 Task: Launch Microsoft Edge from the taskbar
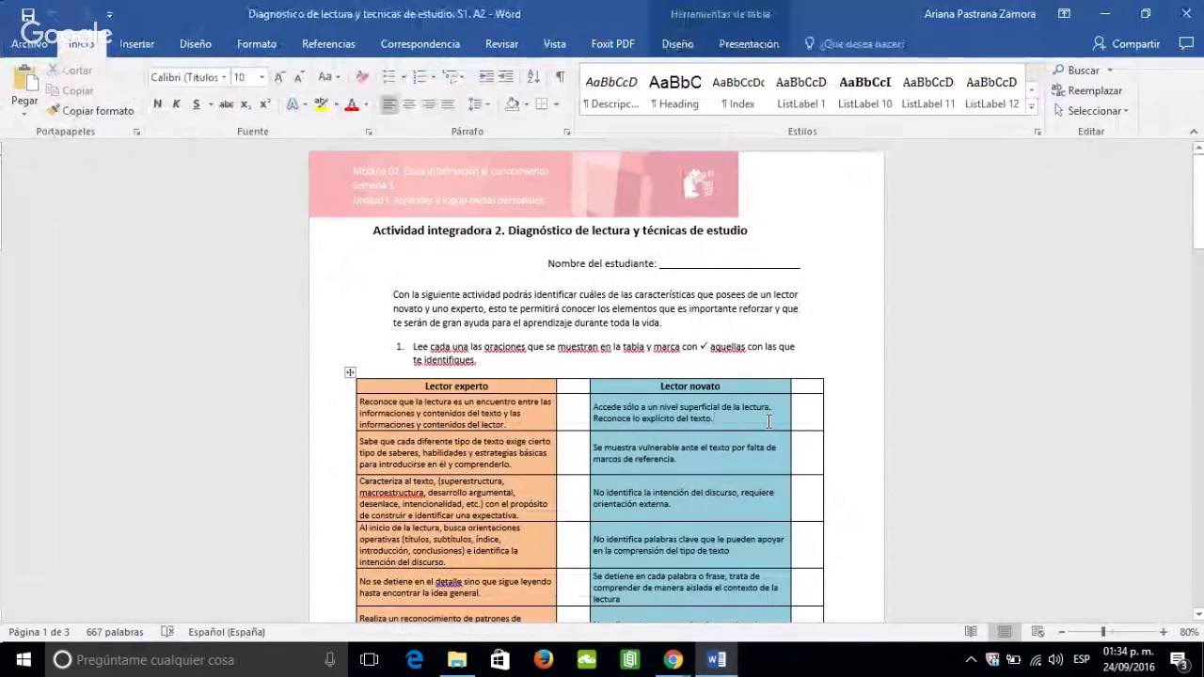click(x=414, y=660)
